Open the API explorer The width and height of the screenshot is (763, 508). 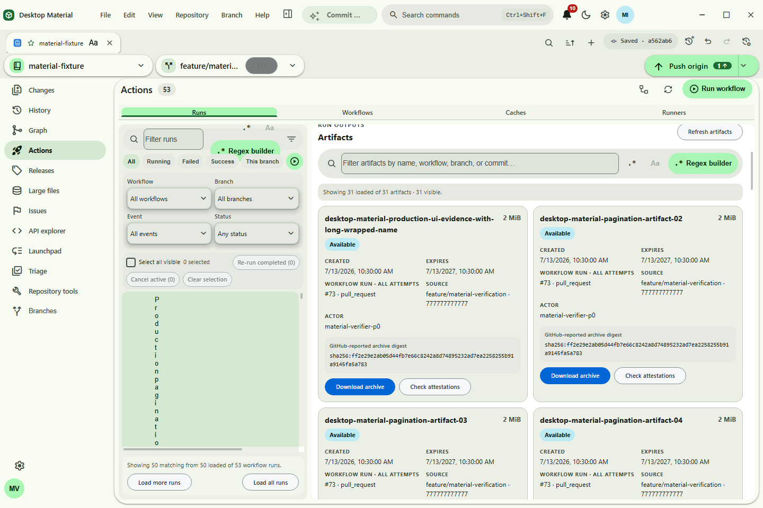pyautogui.click(x=55, y=231)
